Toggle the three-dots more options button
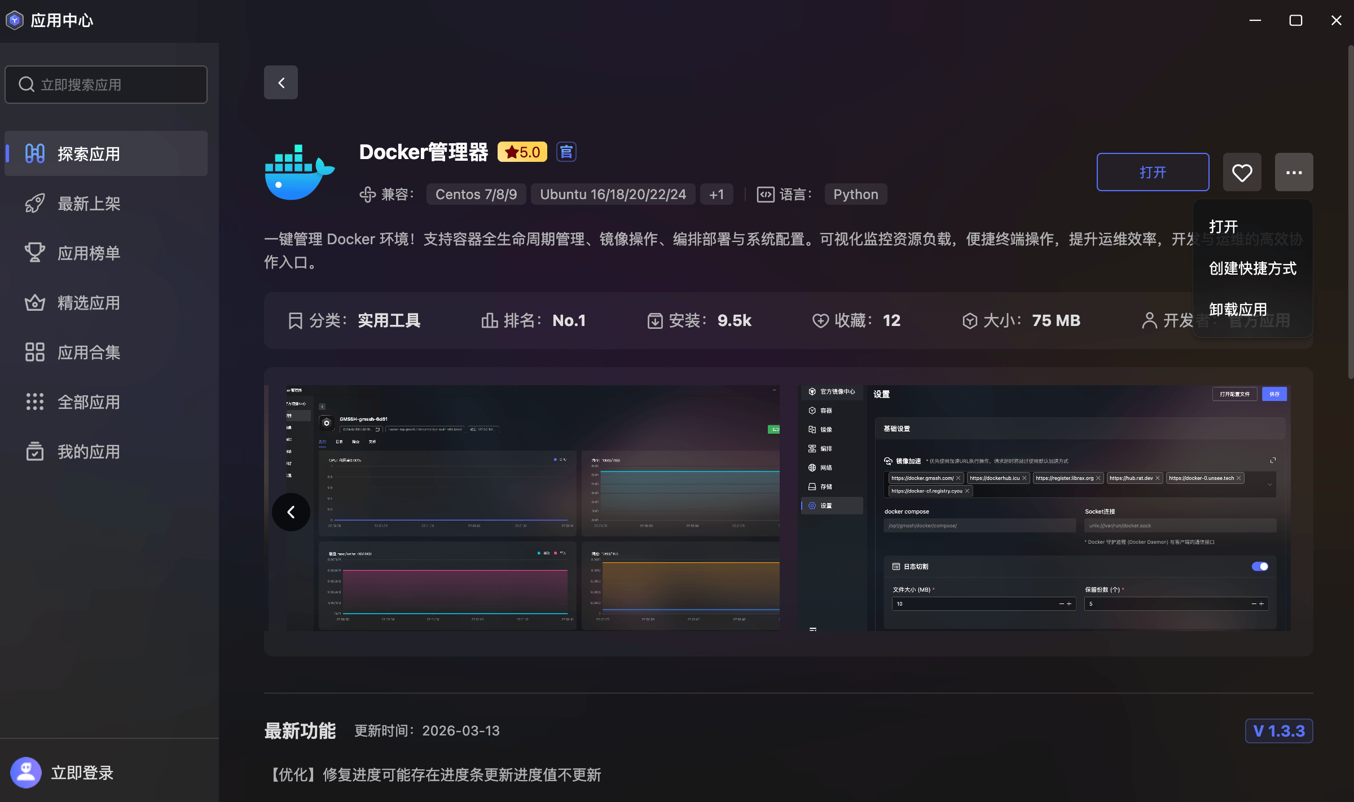Screen dimensions: 1354x802 click(x=1294, y=172)
